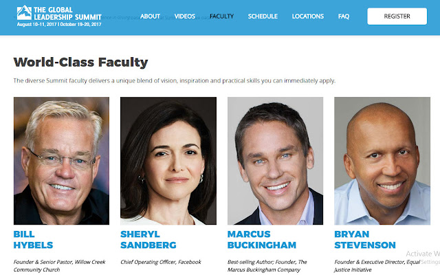Viewport: 440px width, 277px height.
Task: Click the World-Class Faculty heading
Action: [80, 63]
